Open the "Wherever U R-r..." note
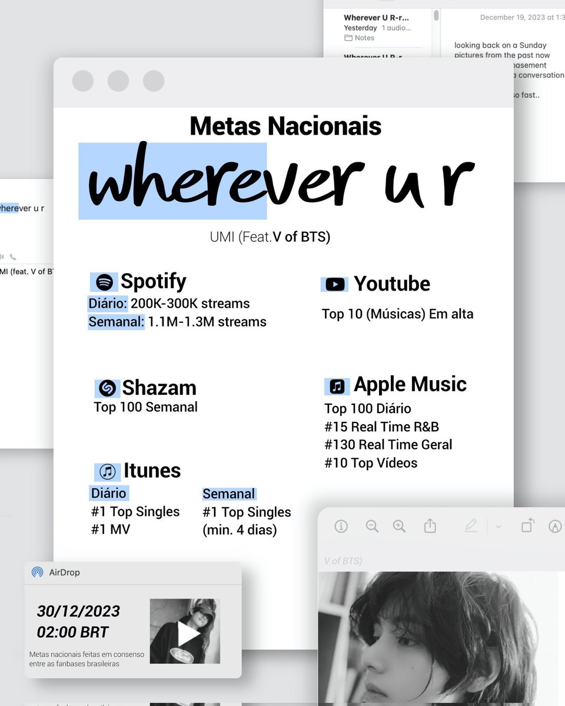 (377, 18)
